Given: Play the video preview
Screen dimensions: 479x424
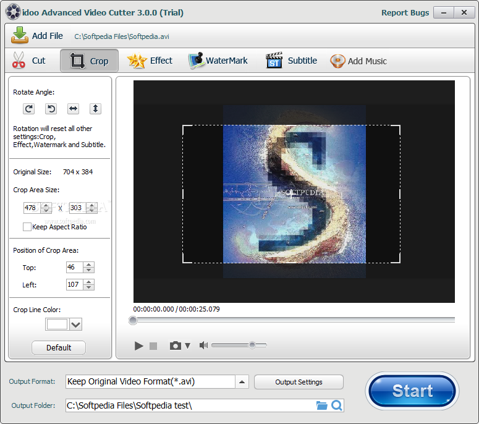Looking at the screenshot, I should (x=138, y=346).
